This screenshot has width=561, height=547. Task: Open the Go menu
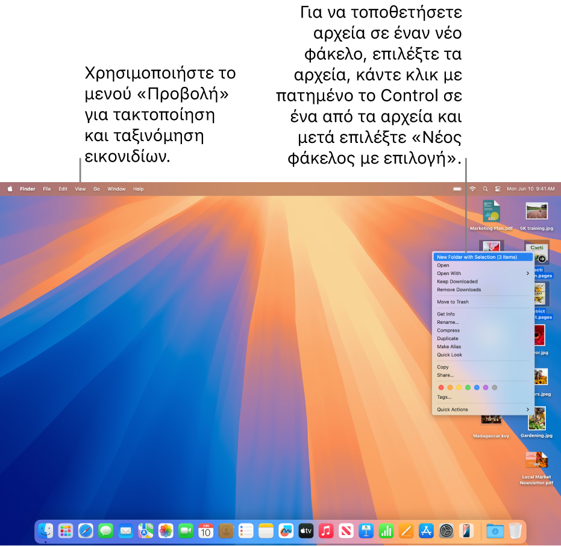tap(96, 189)
